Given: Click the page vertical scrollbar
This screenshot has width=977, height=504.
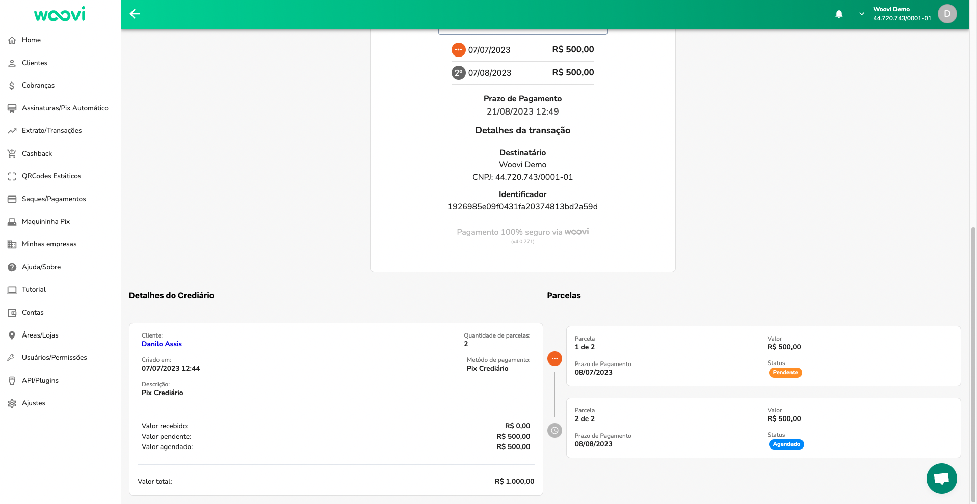Looking at the screenshot, I should 973,356.
